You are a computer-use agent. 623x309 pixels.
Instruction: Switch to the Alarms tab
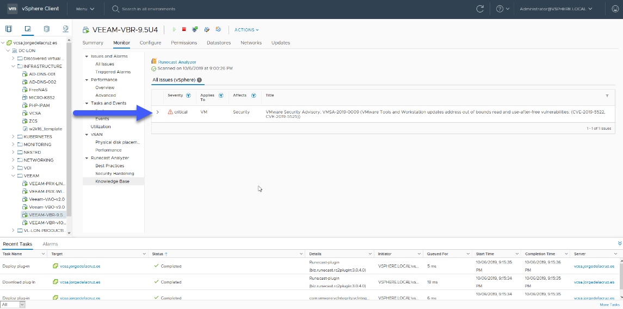(x=50, y=244)
